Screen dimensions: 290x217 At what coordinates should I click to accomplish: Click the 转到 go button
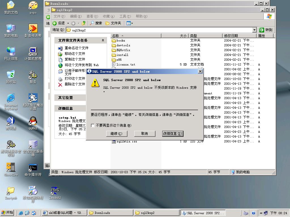click(266, 30)
